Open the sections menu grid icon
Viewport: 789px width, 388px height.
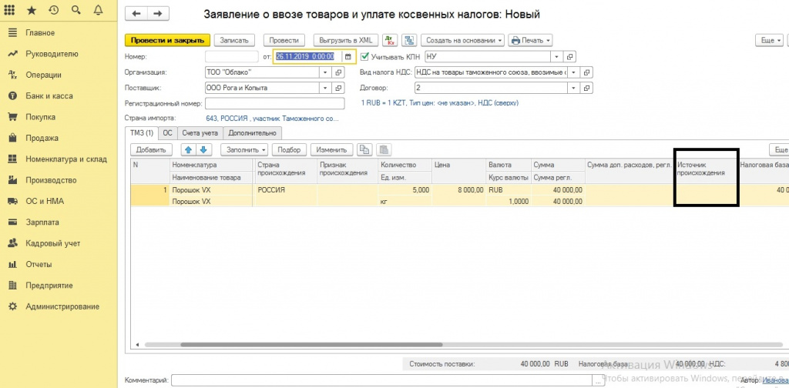coord(9,10)
